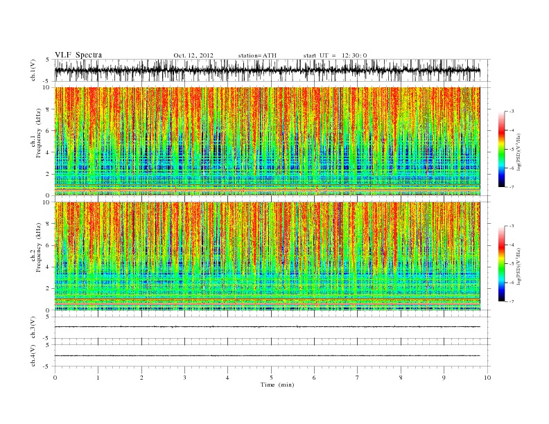Click the "VLF Spectra" title text
549x424 pixels.
tap(78, 55)
